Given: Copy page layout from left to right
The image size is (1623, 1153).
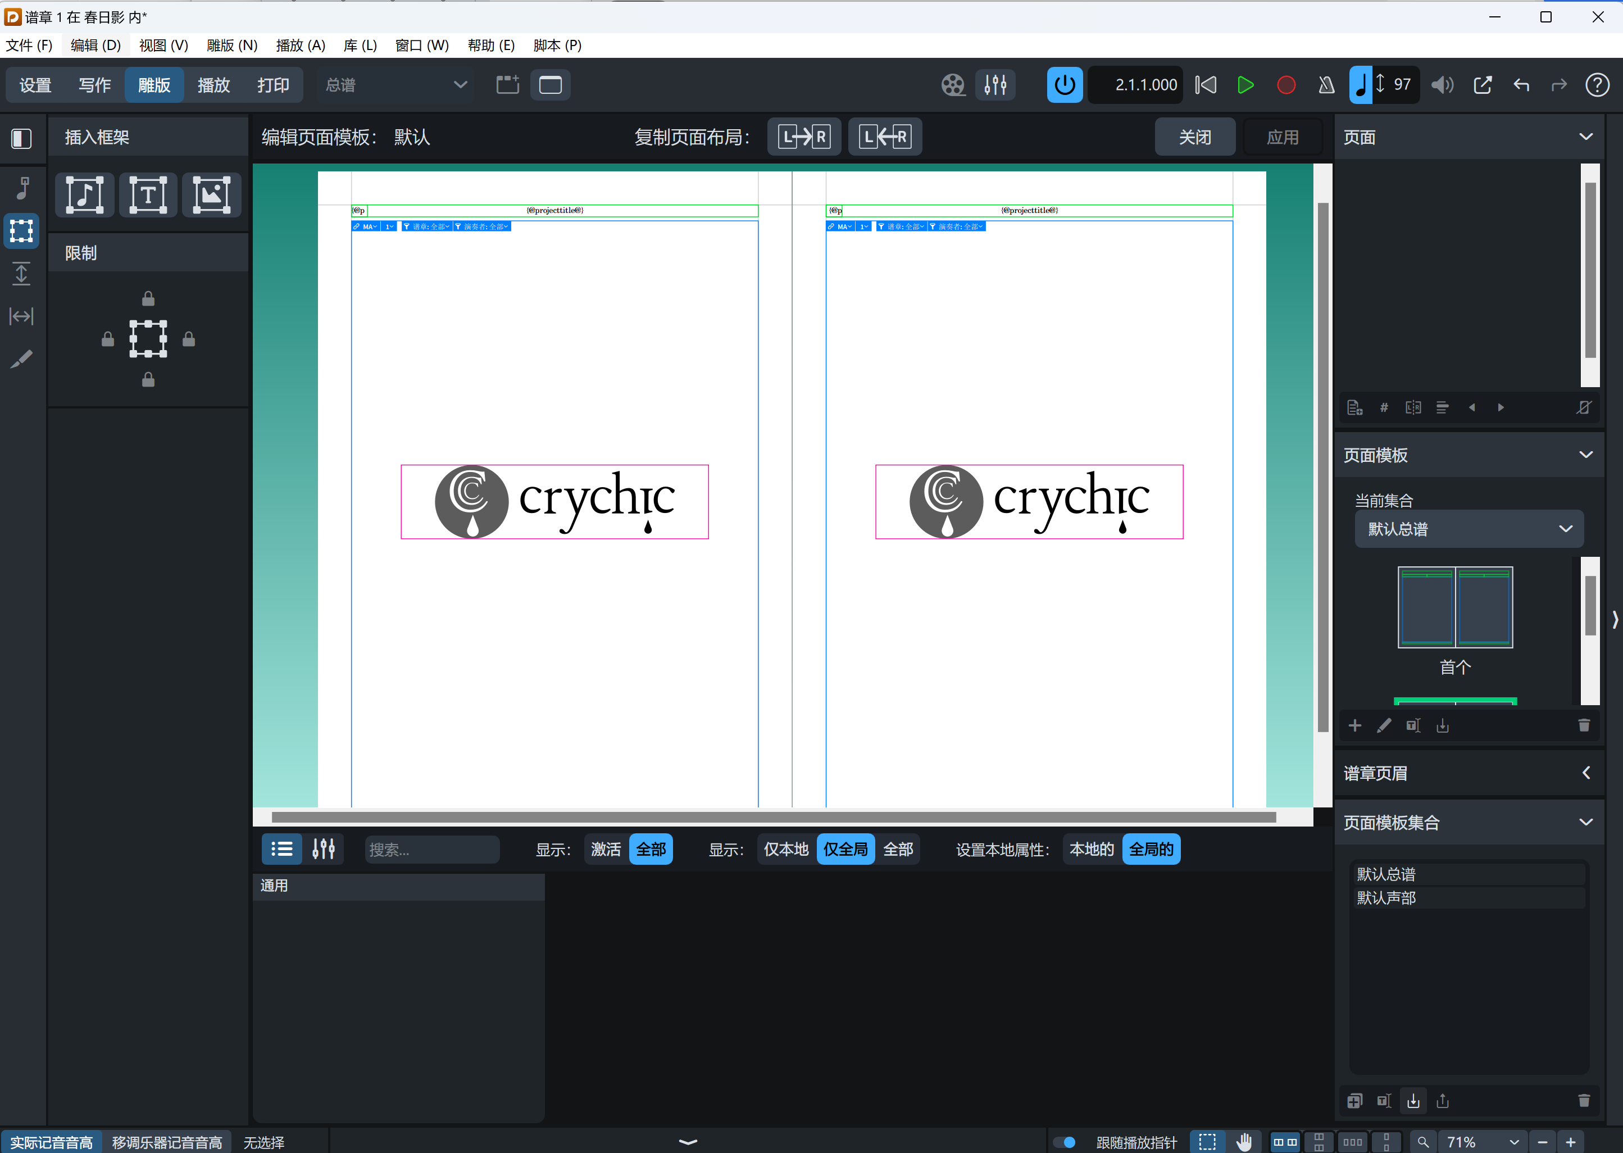Looking at the screenshot, I should (x=803, y=137).
